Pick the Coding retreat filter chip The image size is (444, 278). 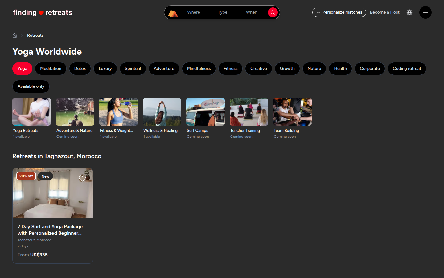pos(407,69)
